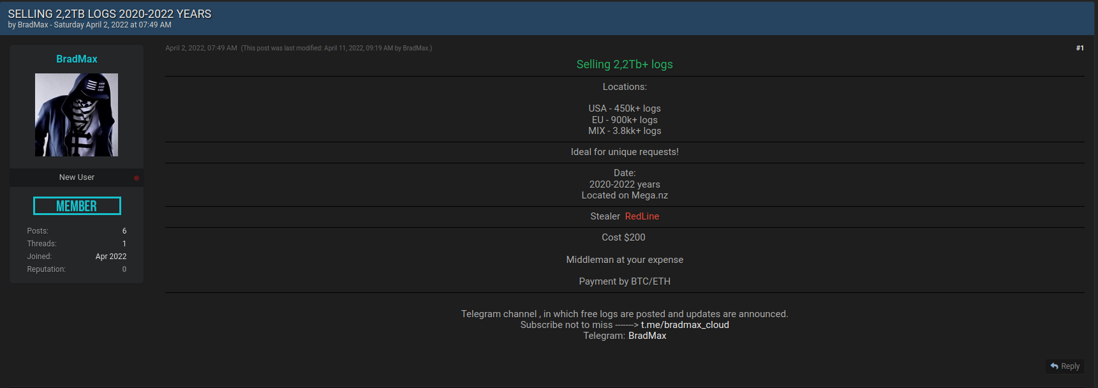
Task: Click the Threads count value 1
Action: pos(124,244)
